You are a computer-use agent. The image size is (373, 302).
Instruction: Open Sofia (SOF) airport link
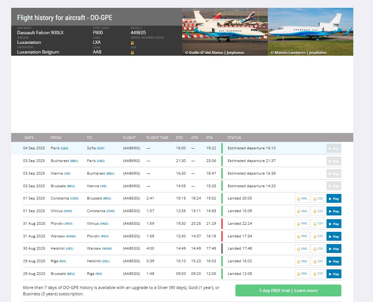96,148
